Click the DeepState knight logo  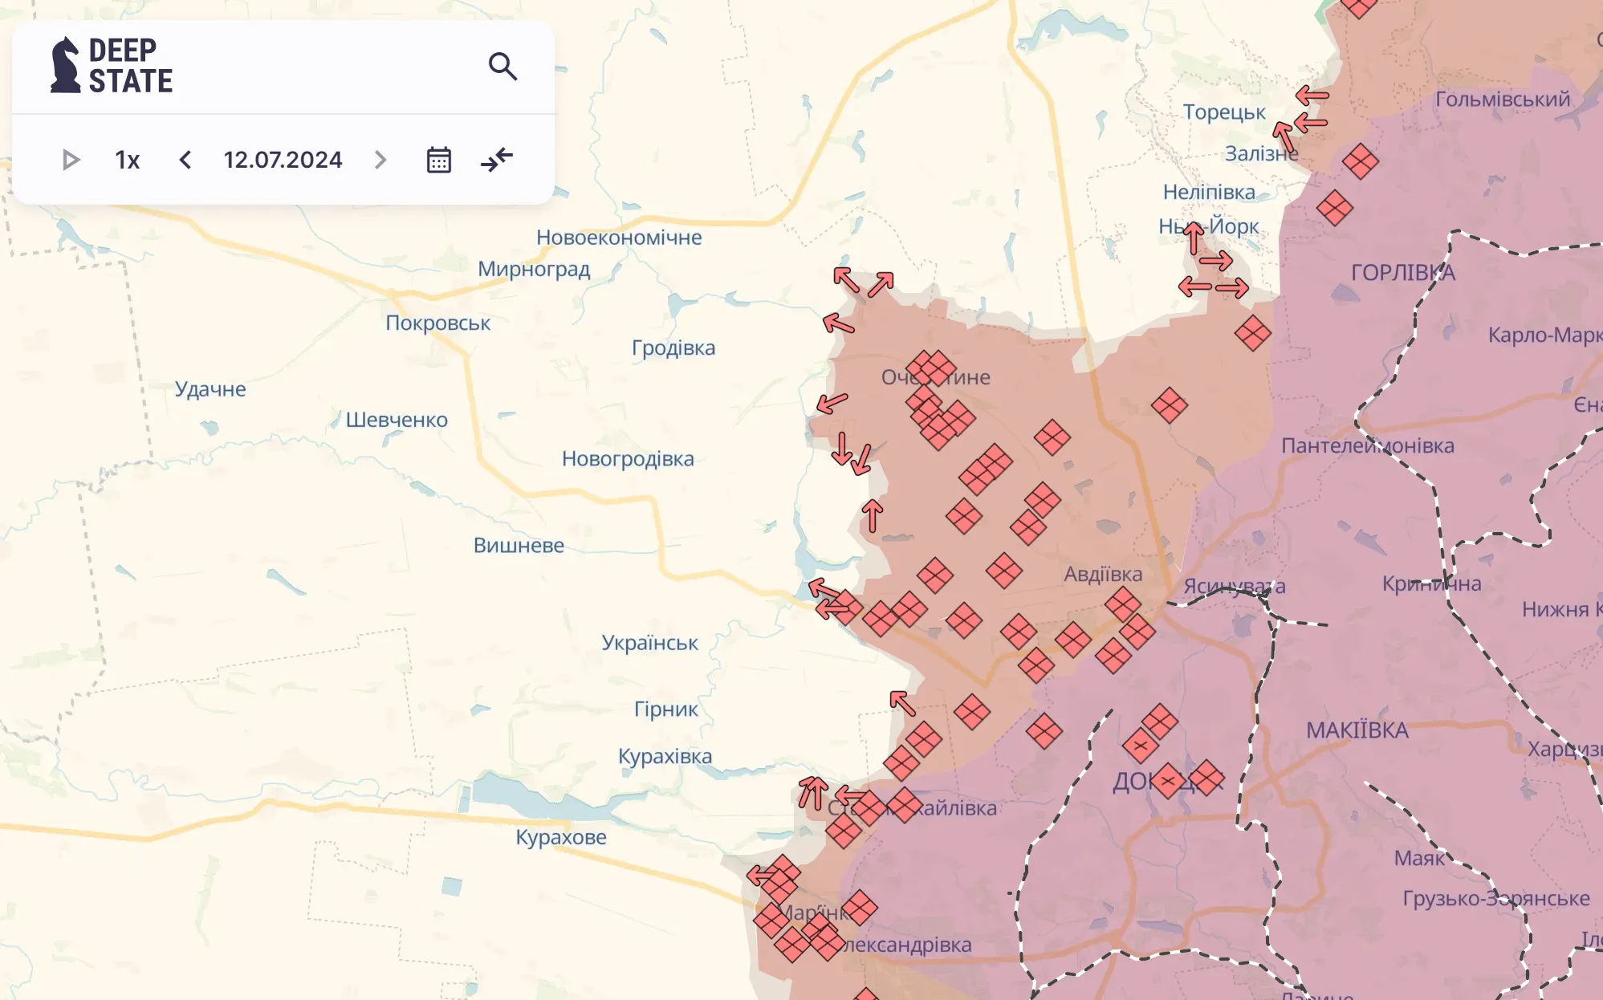pyautogui.click(x=66, y=66)
